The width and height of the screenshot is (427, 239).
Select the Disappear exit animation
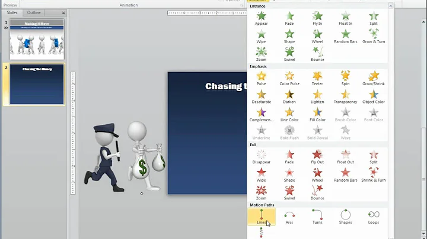(261, 157)
